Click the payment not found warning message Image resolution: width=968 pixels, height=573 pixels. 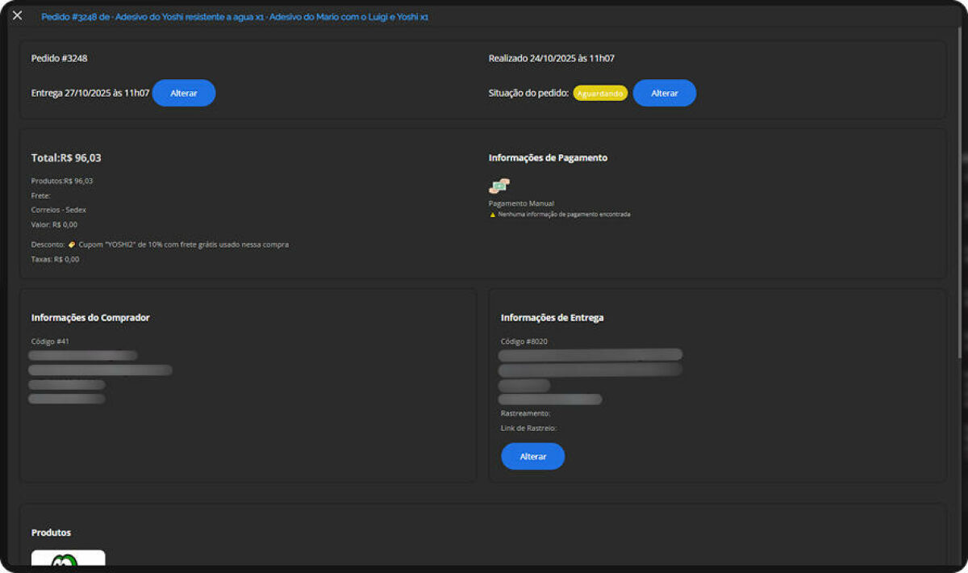tap(563, 214)
